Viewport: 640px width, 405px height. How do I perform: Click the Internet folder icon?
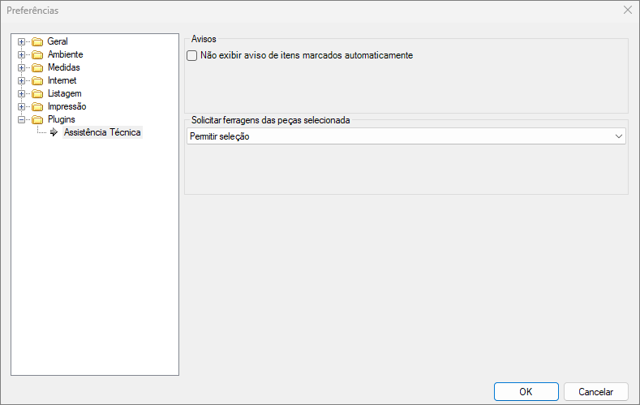coord(37,80)
